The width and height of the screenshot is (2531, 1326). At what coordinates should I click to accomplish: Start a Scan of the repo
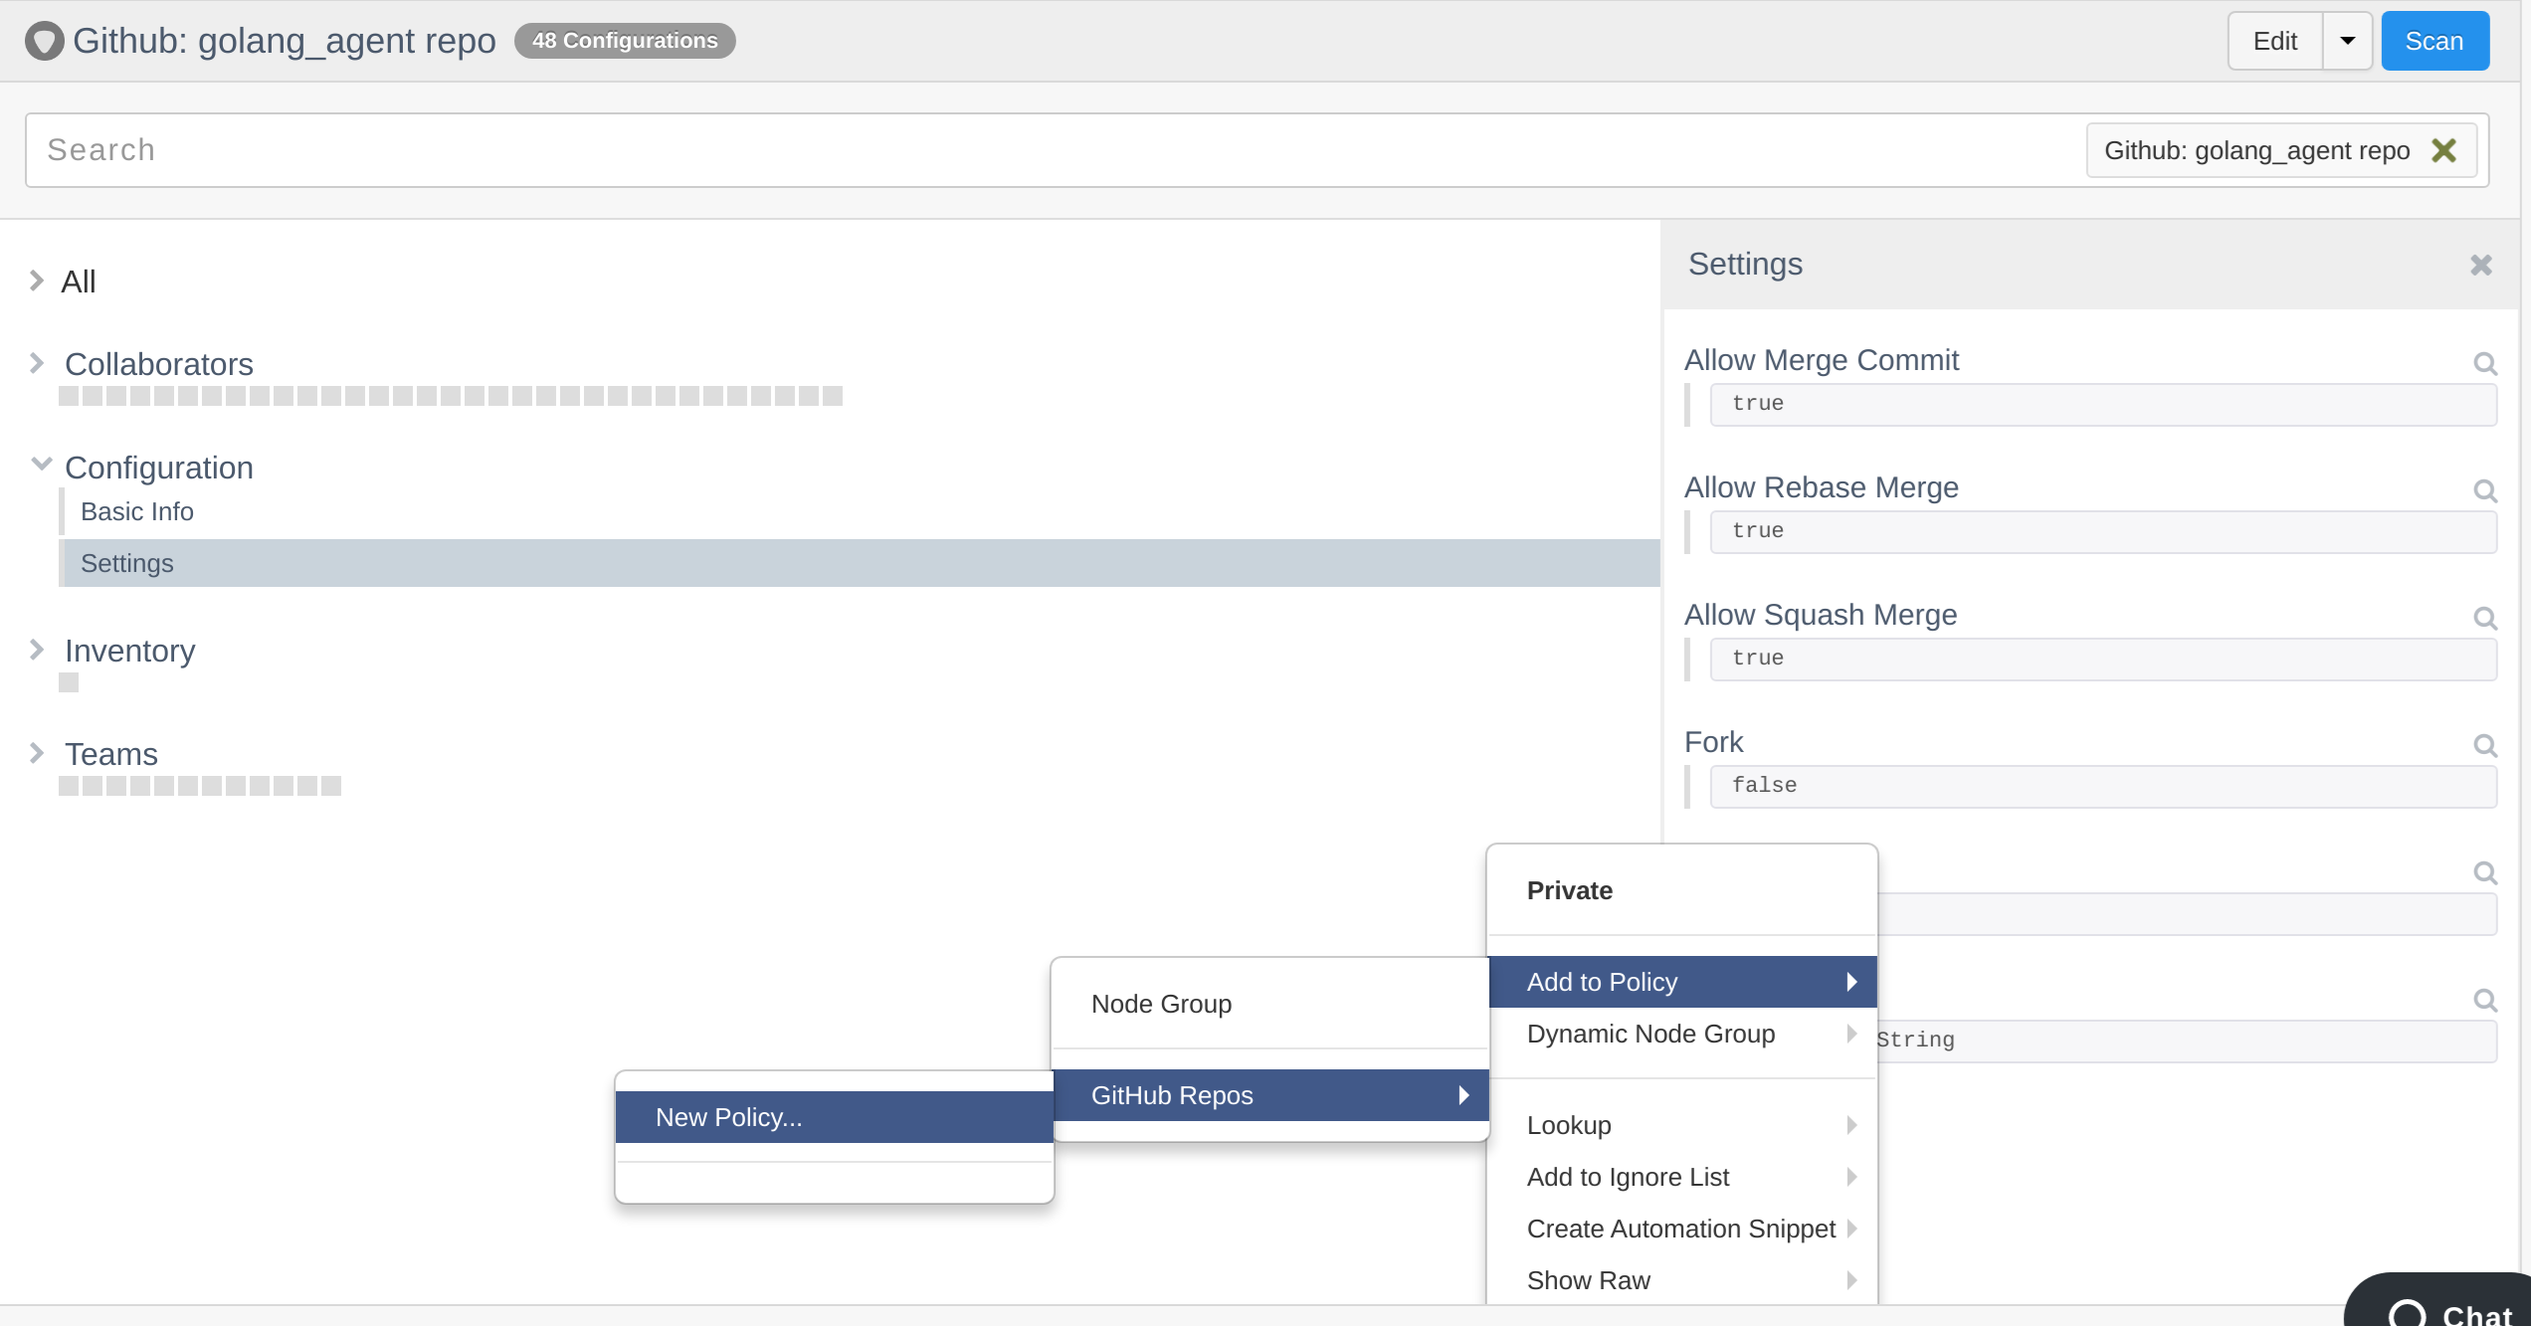[x=2434, y=41]
